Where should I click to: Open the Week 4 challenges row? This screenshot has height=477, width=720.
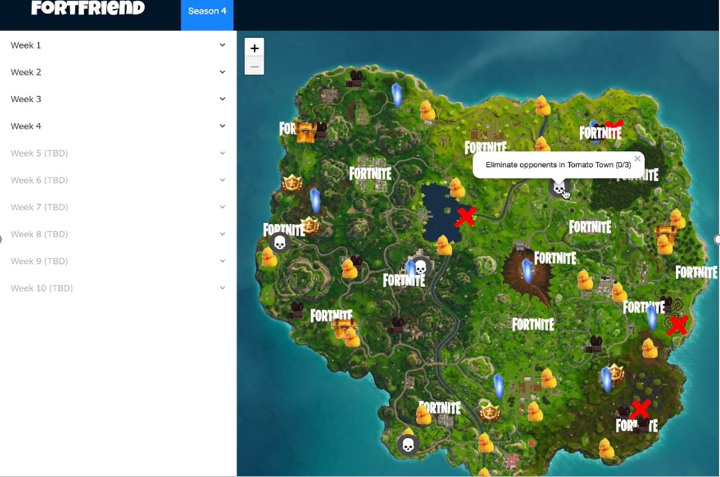[x=118, y=126]
